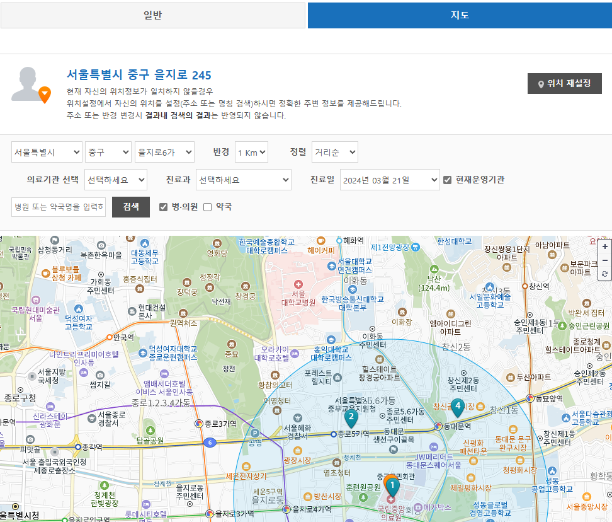Click the 종묘 shrine icon

click(x=232, y=345)
